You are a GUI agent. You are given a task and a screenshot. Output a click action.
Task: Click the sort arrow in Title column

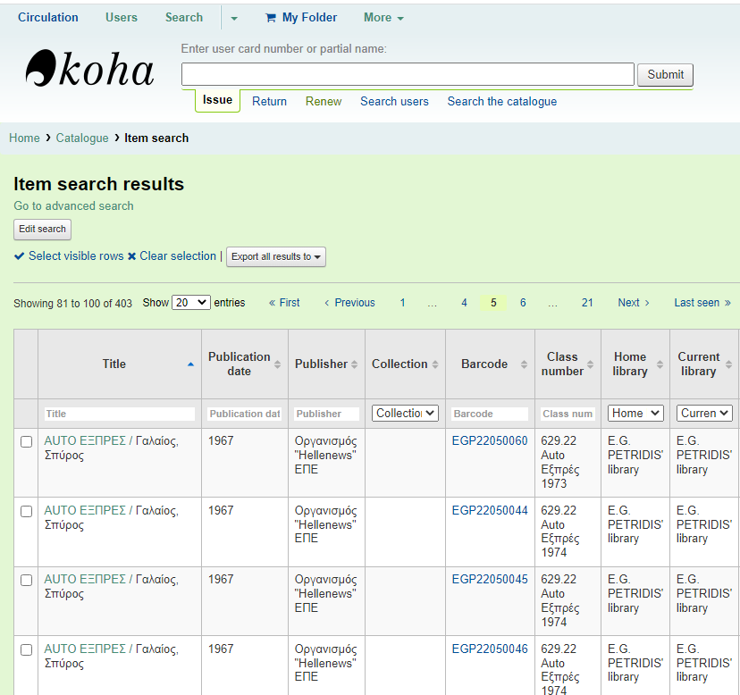point(189,364)
